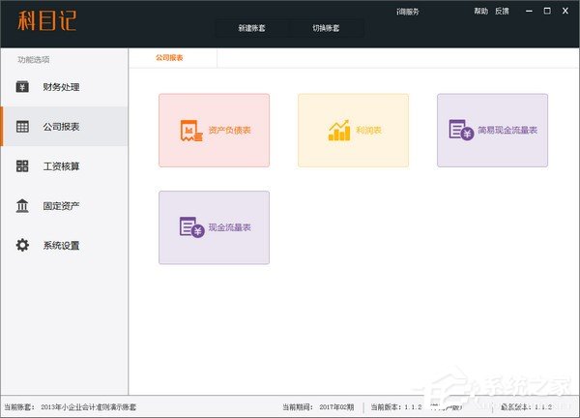The height and width of the screenshot is (418, 580).
Task: Click the 固定资产 bank icon
Action: 22,206
